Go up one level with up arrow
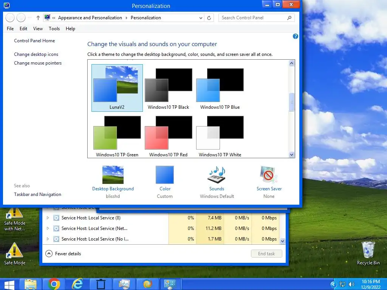Image resolution: width=387 pixels, height=290 pixels. 38,18
